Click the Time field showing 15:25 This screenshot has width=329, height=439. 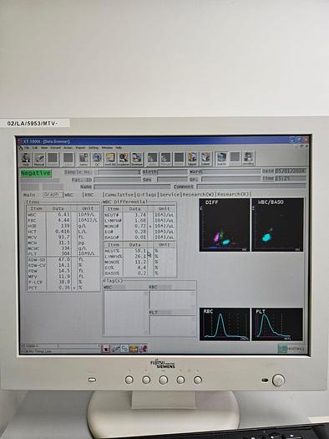[291, 178]
